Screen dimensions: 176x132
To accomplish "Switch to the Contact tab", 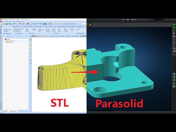I will point(46,27).
